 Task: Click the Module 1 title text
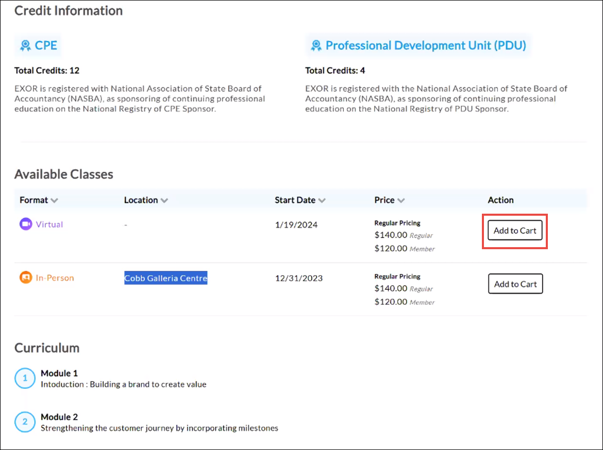[59, 373]
